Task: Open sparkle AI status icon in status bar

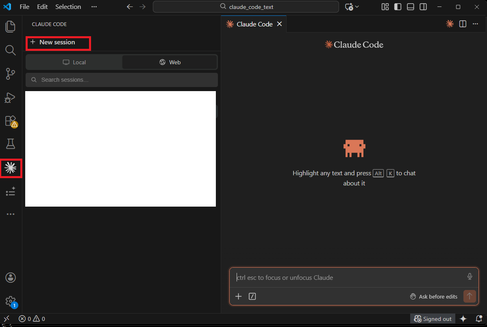Action: coord(463,318)
